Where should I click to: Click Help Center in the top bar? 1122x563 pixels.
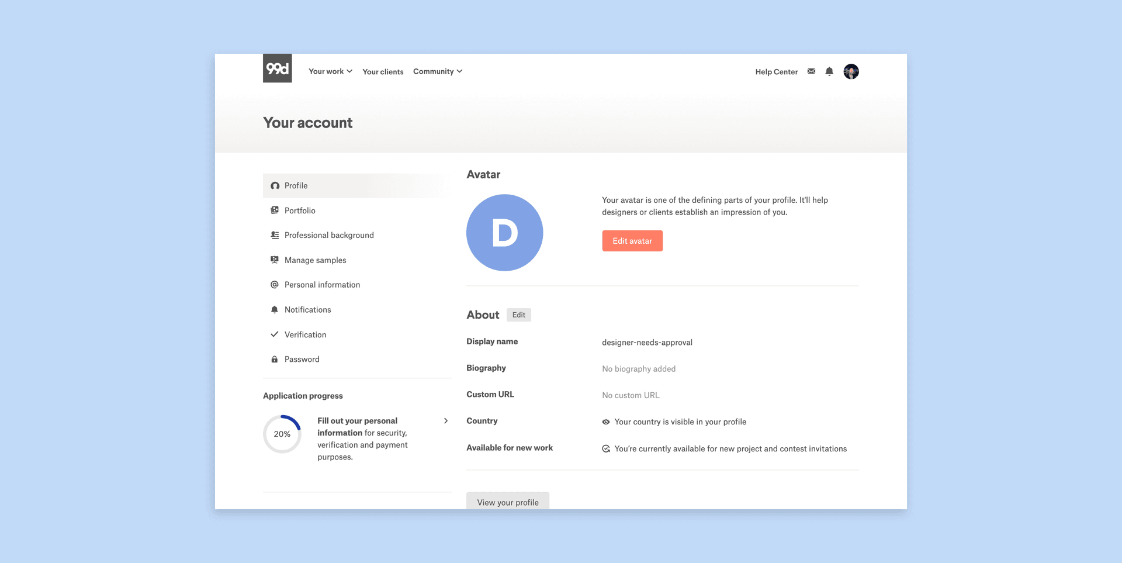click(x=777, y=71)
